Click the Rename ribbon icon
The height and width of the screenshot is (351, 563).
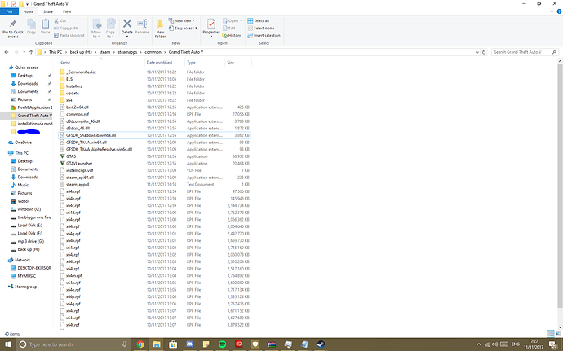tap(142, 24)
